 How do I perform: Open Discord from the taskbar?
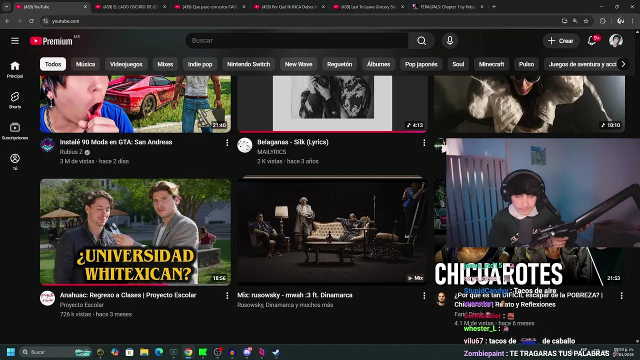(247, 352)
